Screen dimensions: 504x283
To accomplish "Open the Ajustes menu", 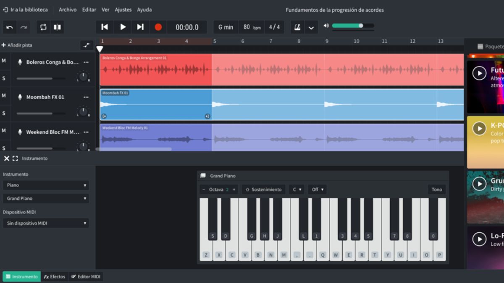I will point(123,9).
